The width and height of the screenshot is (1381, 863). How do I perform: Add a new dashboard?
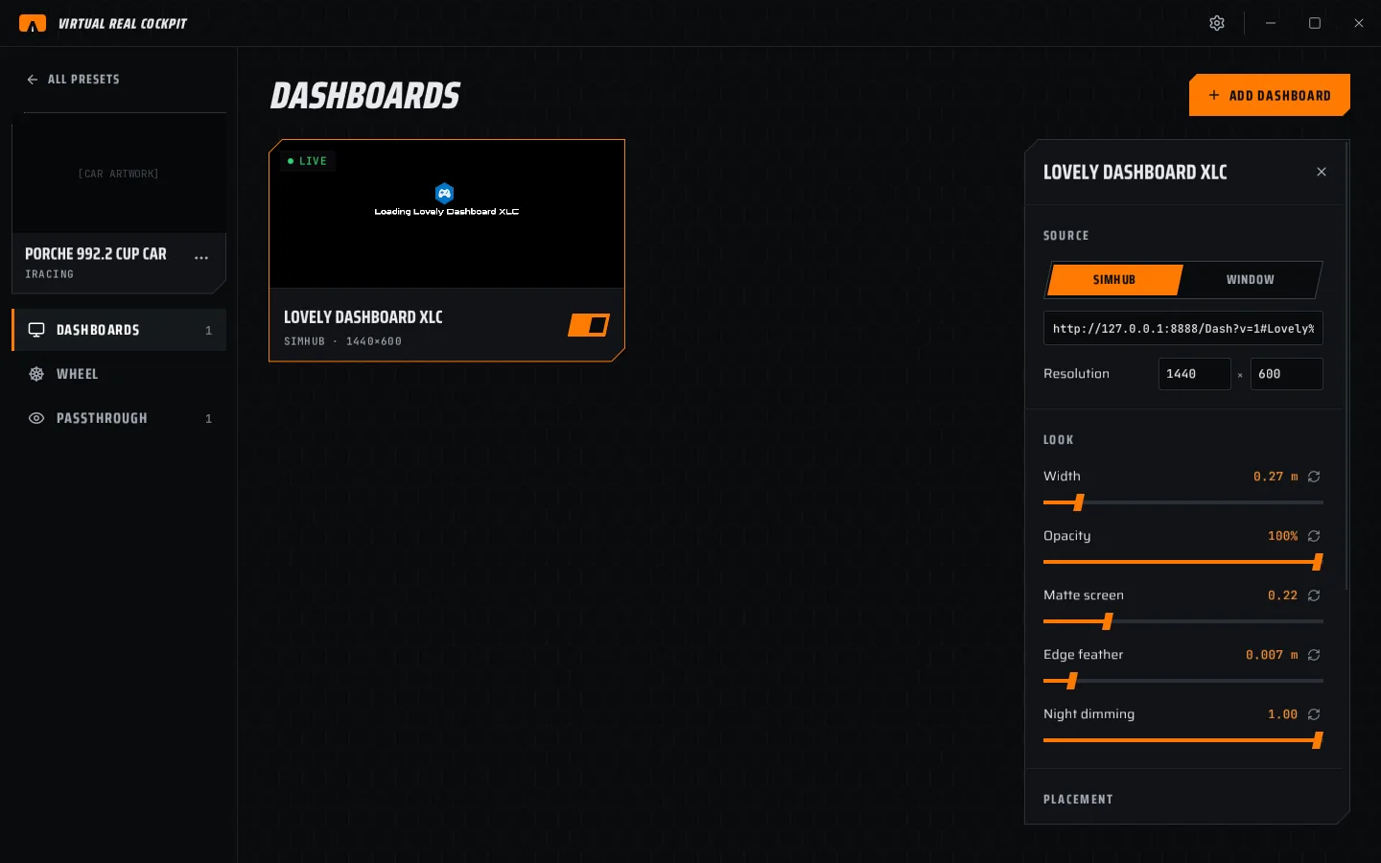[x=1270, y=95]
